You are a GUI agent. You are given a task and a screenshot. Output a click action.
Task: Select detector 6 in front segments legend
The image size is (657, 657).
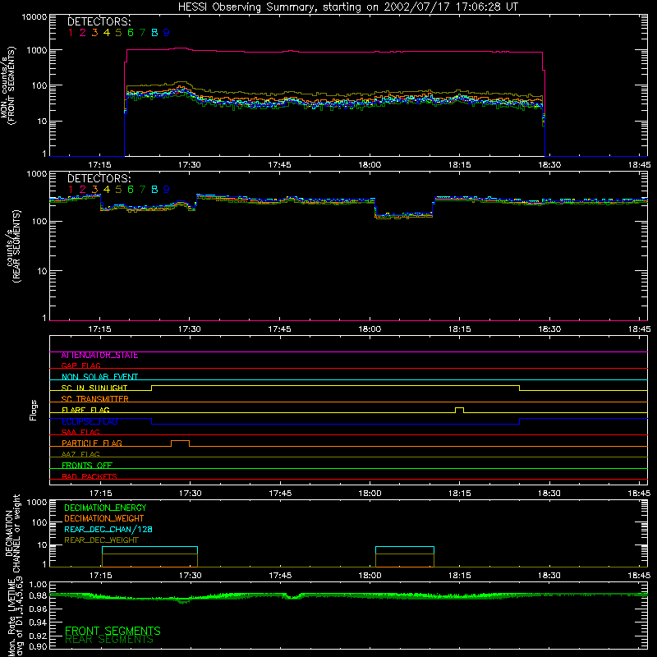pyautogui.click(x=131, y=33)
